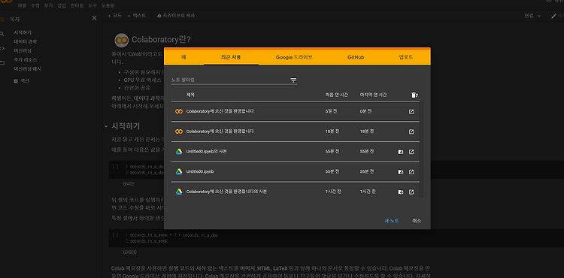564x278 pixels.
Task: Show 환영합니다의 사본 in Drive folder
Action: click(401, 192)
